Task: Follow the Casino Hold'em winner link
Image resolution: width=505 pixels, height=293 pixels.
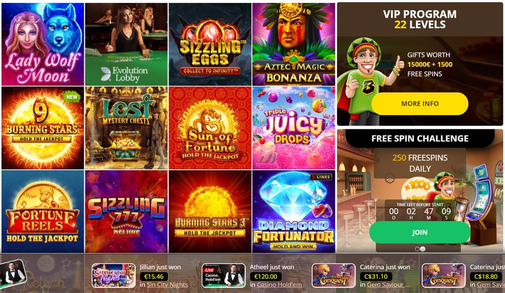Action: coord(279,284)
